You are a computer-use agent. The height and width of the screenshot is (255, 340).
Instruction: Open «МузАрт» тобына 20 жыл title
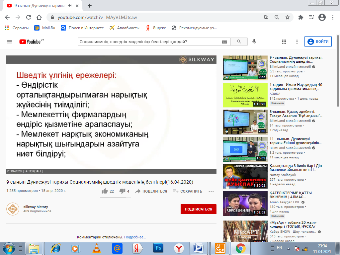click(x=293, y=224)
